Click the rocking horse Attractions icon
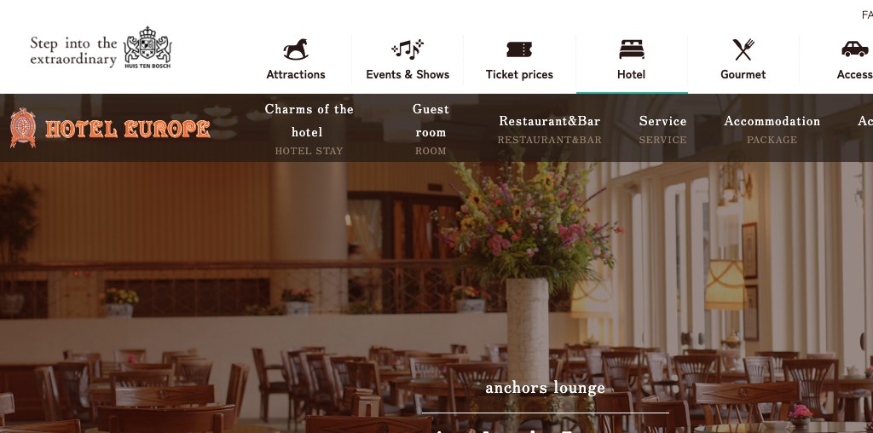Viewport: 873px width, 433px height. point(296,49)
